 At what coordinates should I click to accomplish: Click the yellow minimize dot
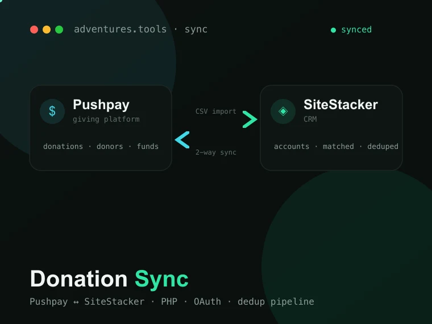tap(47, 30)
